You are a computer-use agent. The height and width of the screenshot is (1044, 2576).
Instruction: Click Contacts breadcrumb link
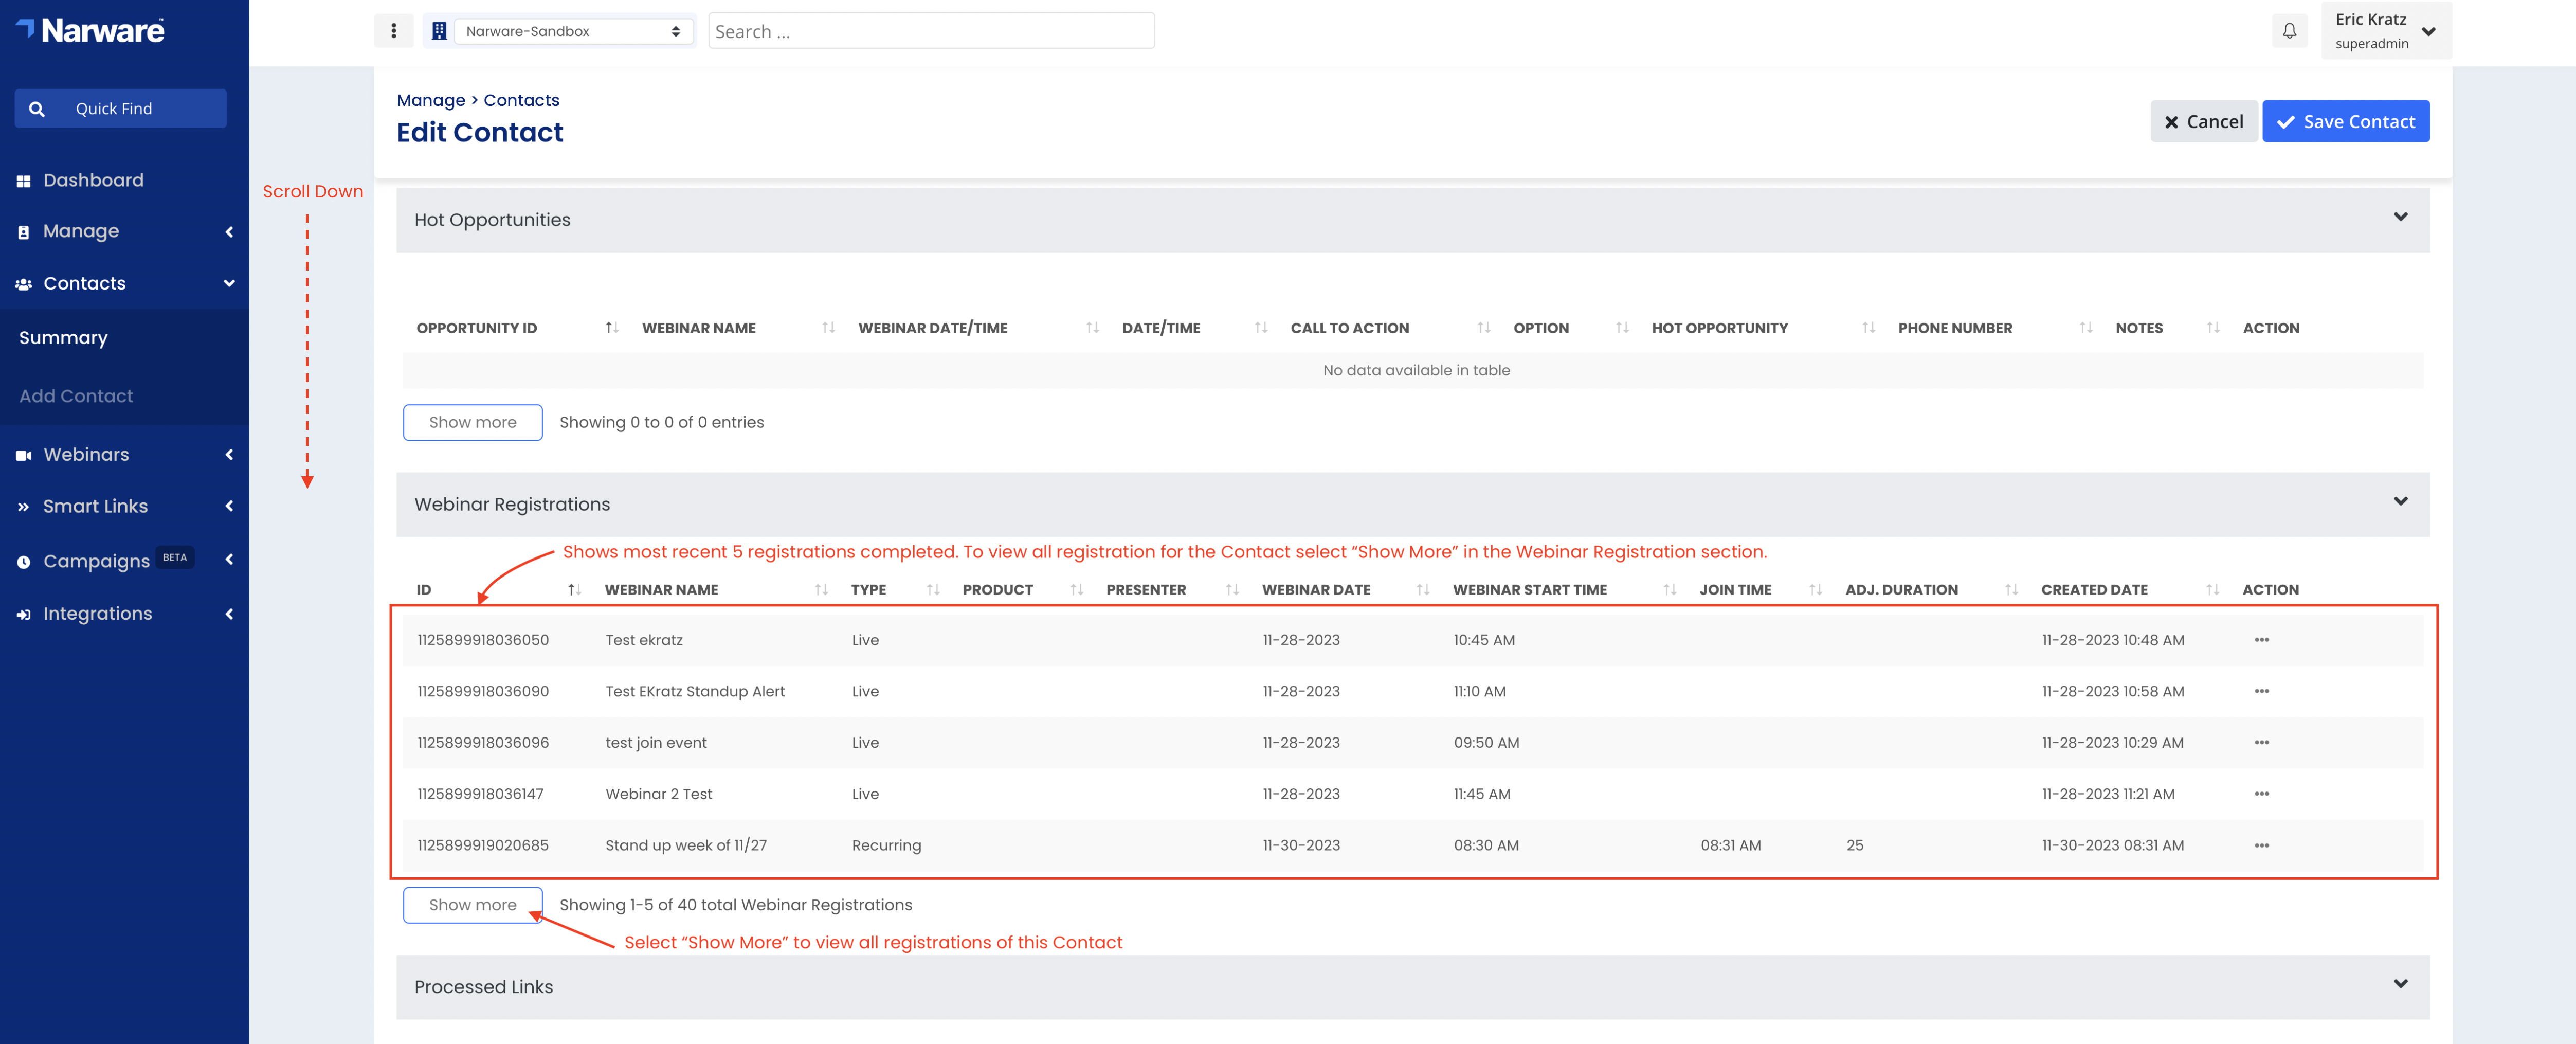(x=521, y=100)
